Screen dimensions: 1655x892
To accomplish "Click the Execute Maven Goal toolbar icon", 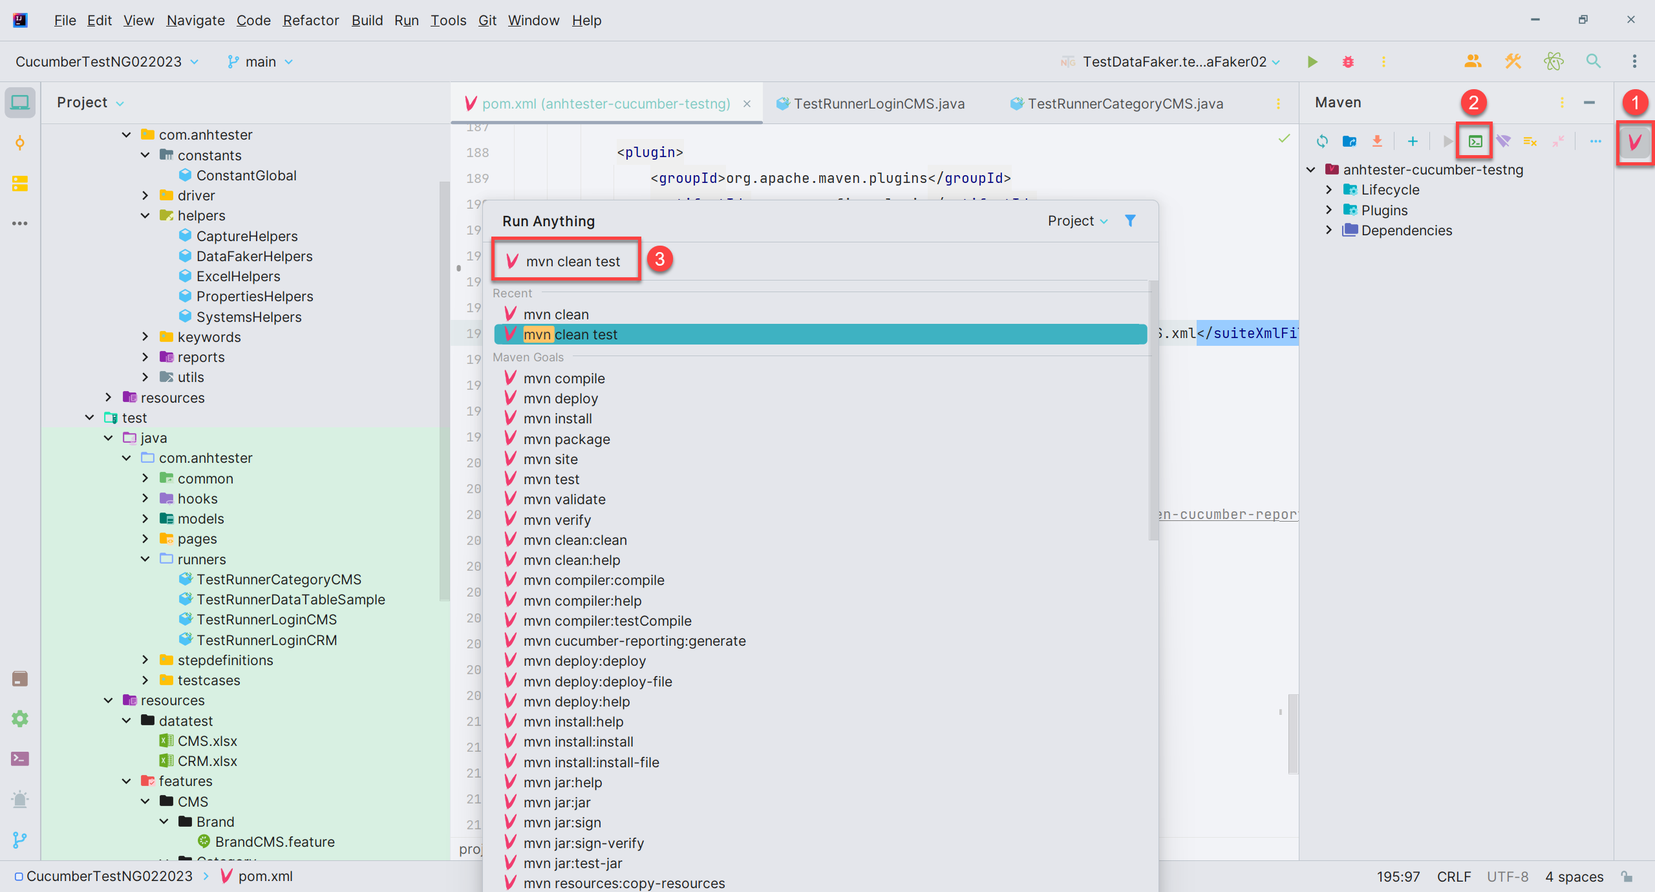I will 1475,141.
